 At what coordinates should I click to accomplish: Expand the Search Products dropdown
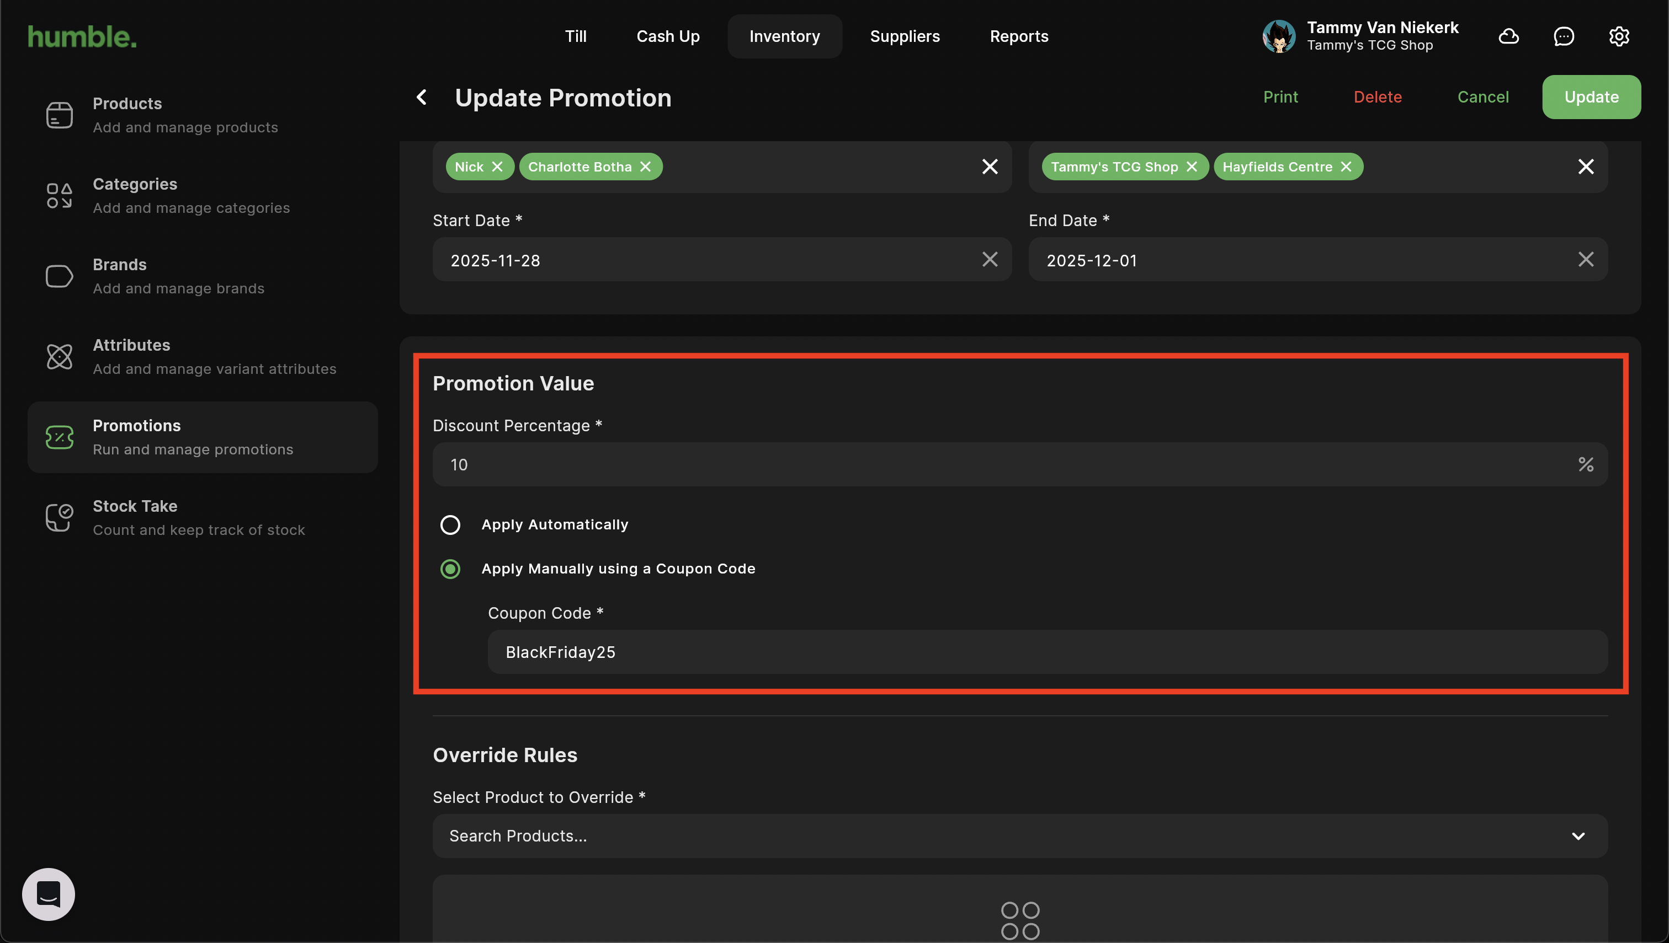1577,836
